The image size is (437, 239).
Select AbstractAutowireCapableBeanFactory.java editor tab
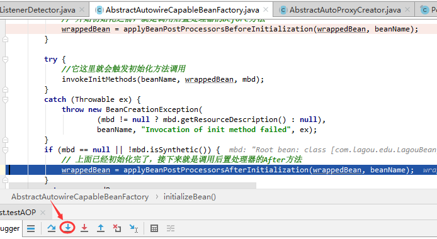click(182, 10)
